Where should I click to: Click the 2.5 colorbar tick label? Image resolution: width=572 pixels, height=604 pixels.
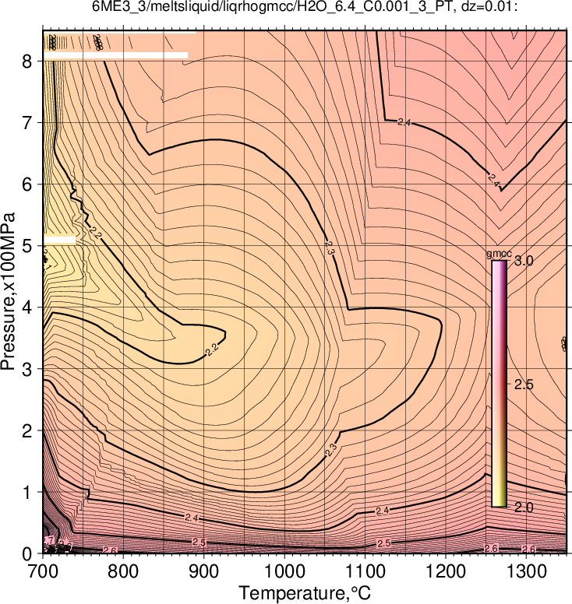click(524, 384)
